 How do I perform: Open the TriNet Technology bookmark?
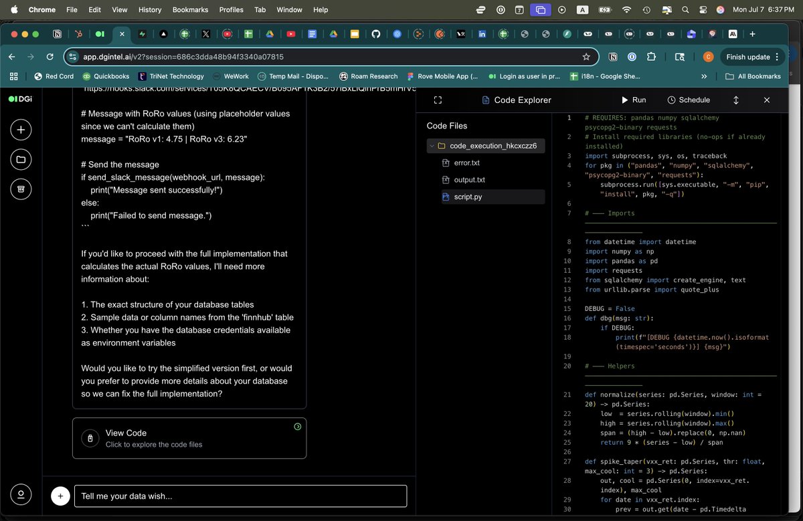tap(171, 76)
